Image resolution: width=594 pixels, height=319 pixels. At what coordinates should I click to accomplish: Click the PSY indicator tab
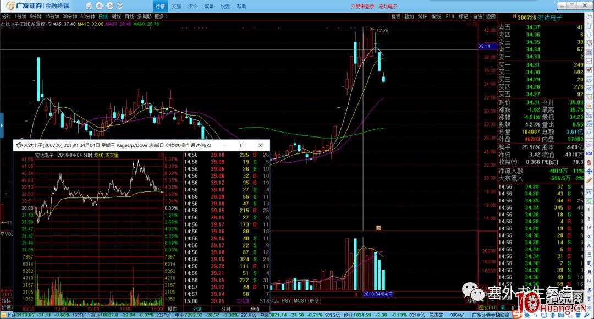click(287, 301)
